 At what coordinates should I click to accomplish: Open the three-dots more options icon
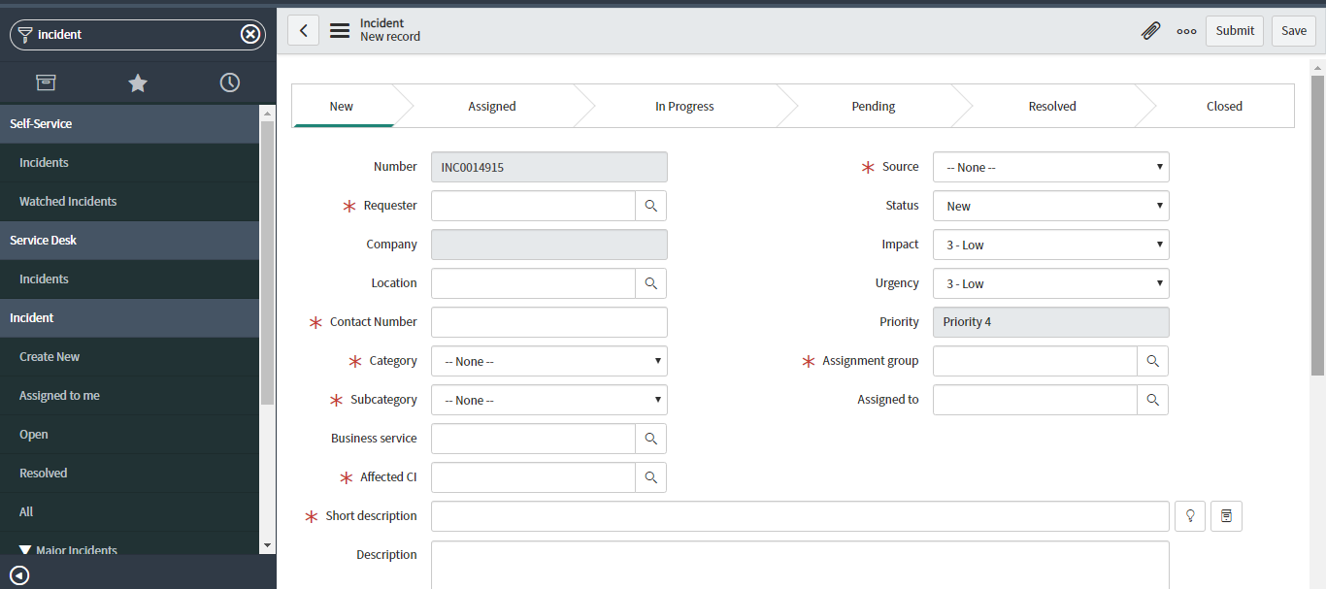(x=1186, y=31)
